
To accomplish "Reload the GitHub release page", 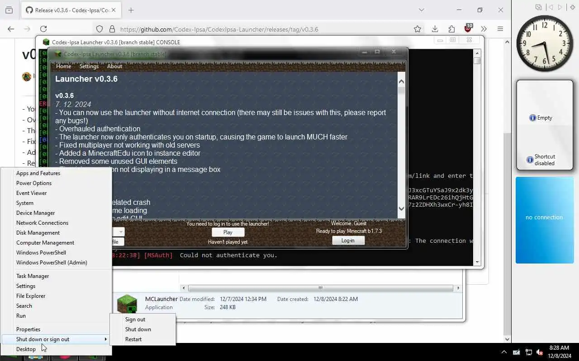I will coord(43,29).
